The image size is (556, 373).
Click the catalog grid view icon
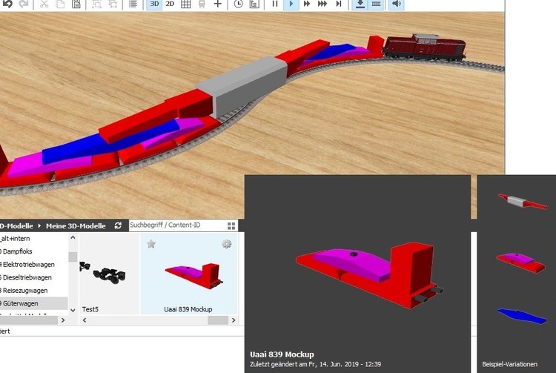(x=231, y=225)
